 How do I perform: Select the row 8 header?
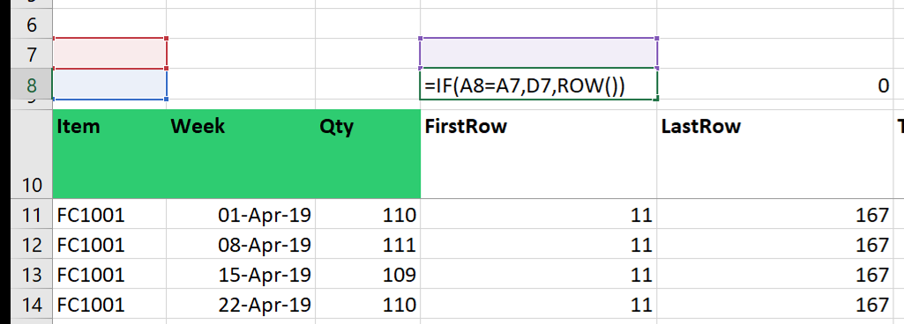31,85
